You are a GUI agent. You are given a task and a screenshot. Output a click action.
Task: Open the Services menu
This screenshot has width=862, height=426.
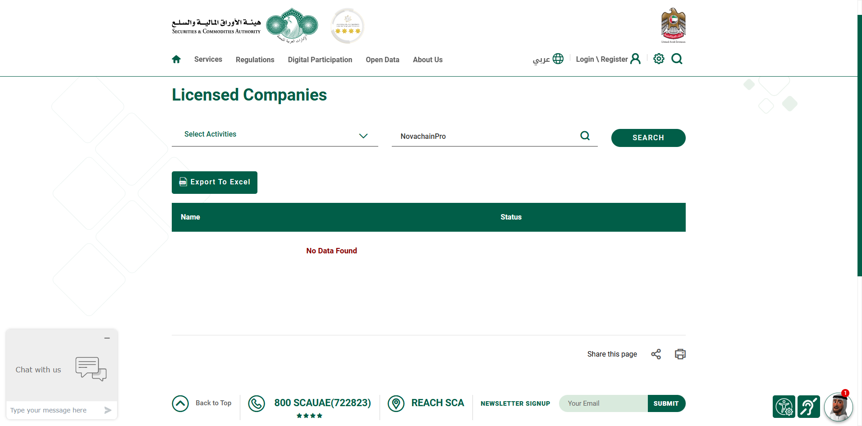pyautogui.click(x=208, y=60)
